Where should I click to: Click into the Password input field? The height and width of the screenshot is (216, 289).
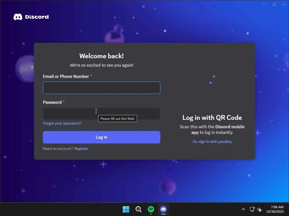point(102,114)
